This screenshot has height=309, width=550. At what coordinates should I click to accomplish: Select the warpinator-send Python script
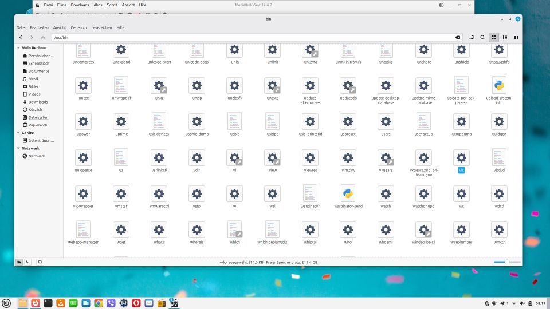coord(348,195)
